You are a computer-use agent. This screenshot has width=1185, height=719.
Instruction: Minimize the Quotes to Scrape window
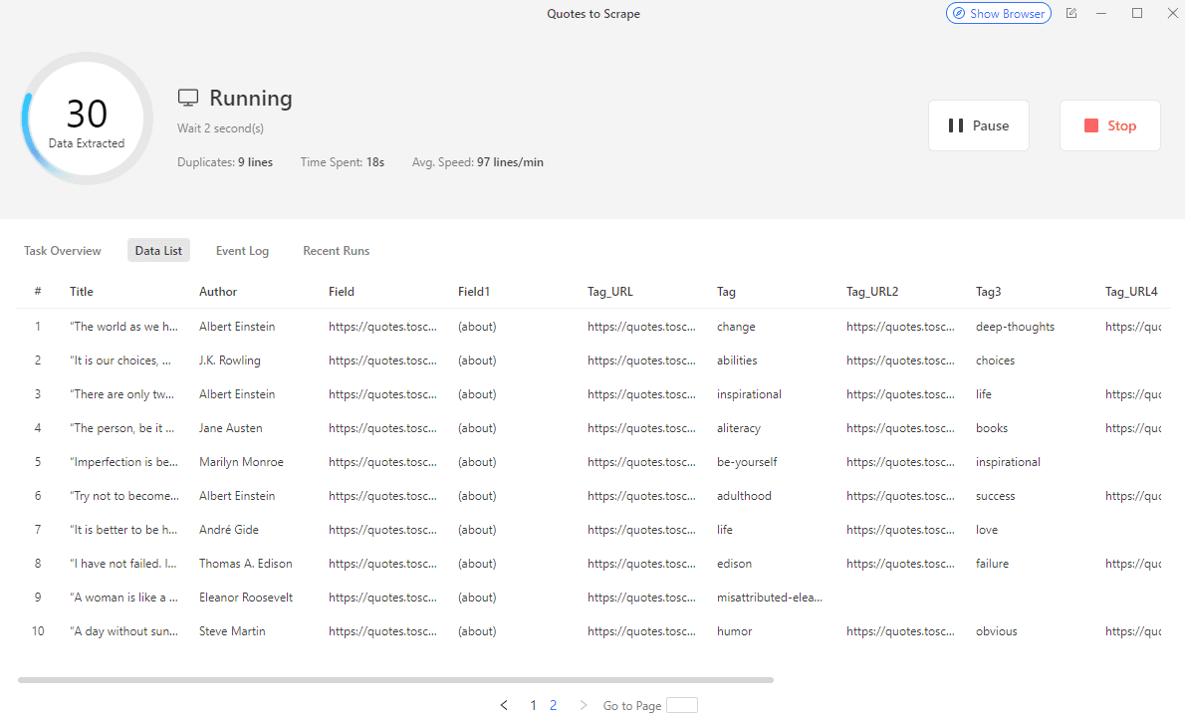(x=1101, y=14)
